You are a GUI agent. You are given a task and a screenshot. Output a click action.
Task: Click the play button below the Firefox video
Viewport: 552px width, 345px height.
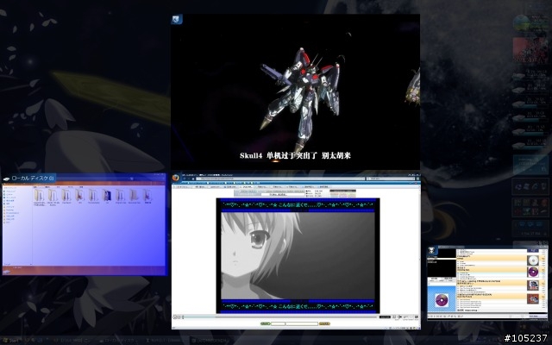[x=175, y=317]
